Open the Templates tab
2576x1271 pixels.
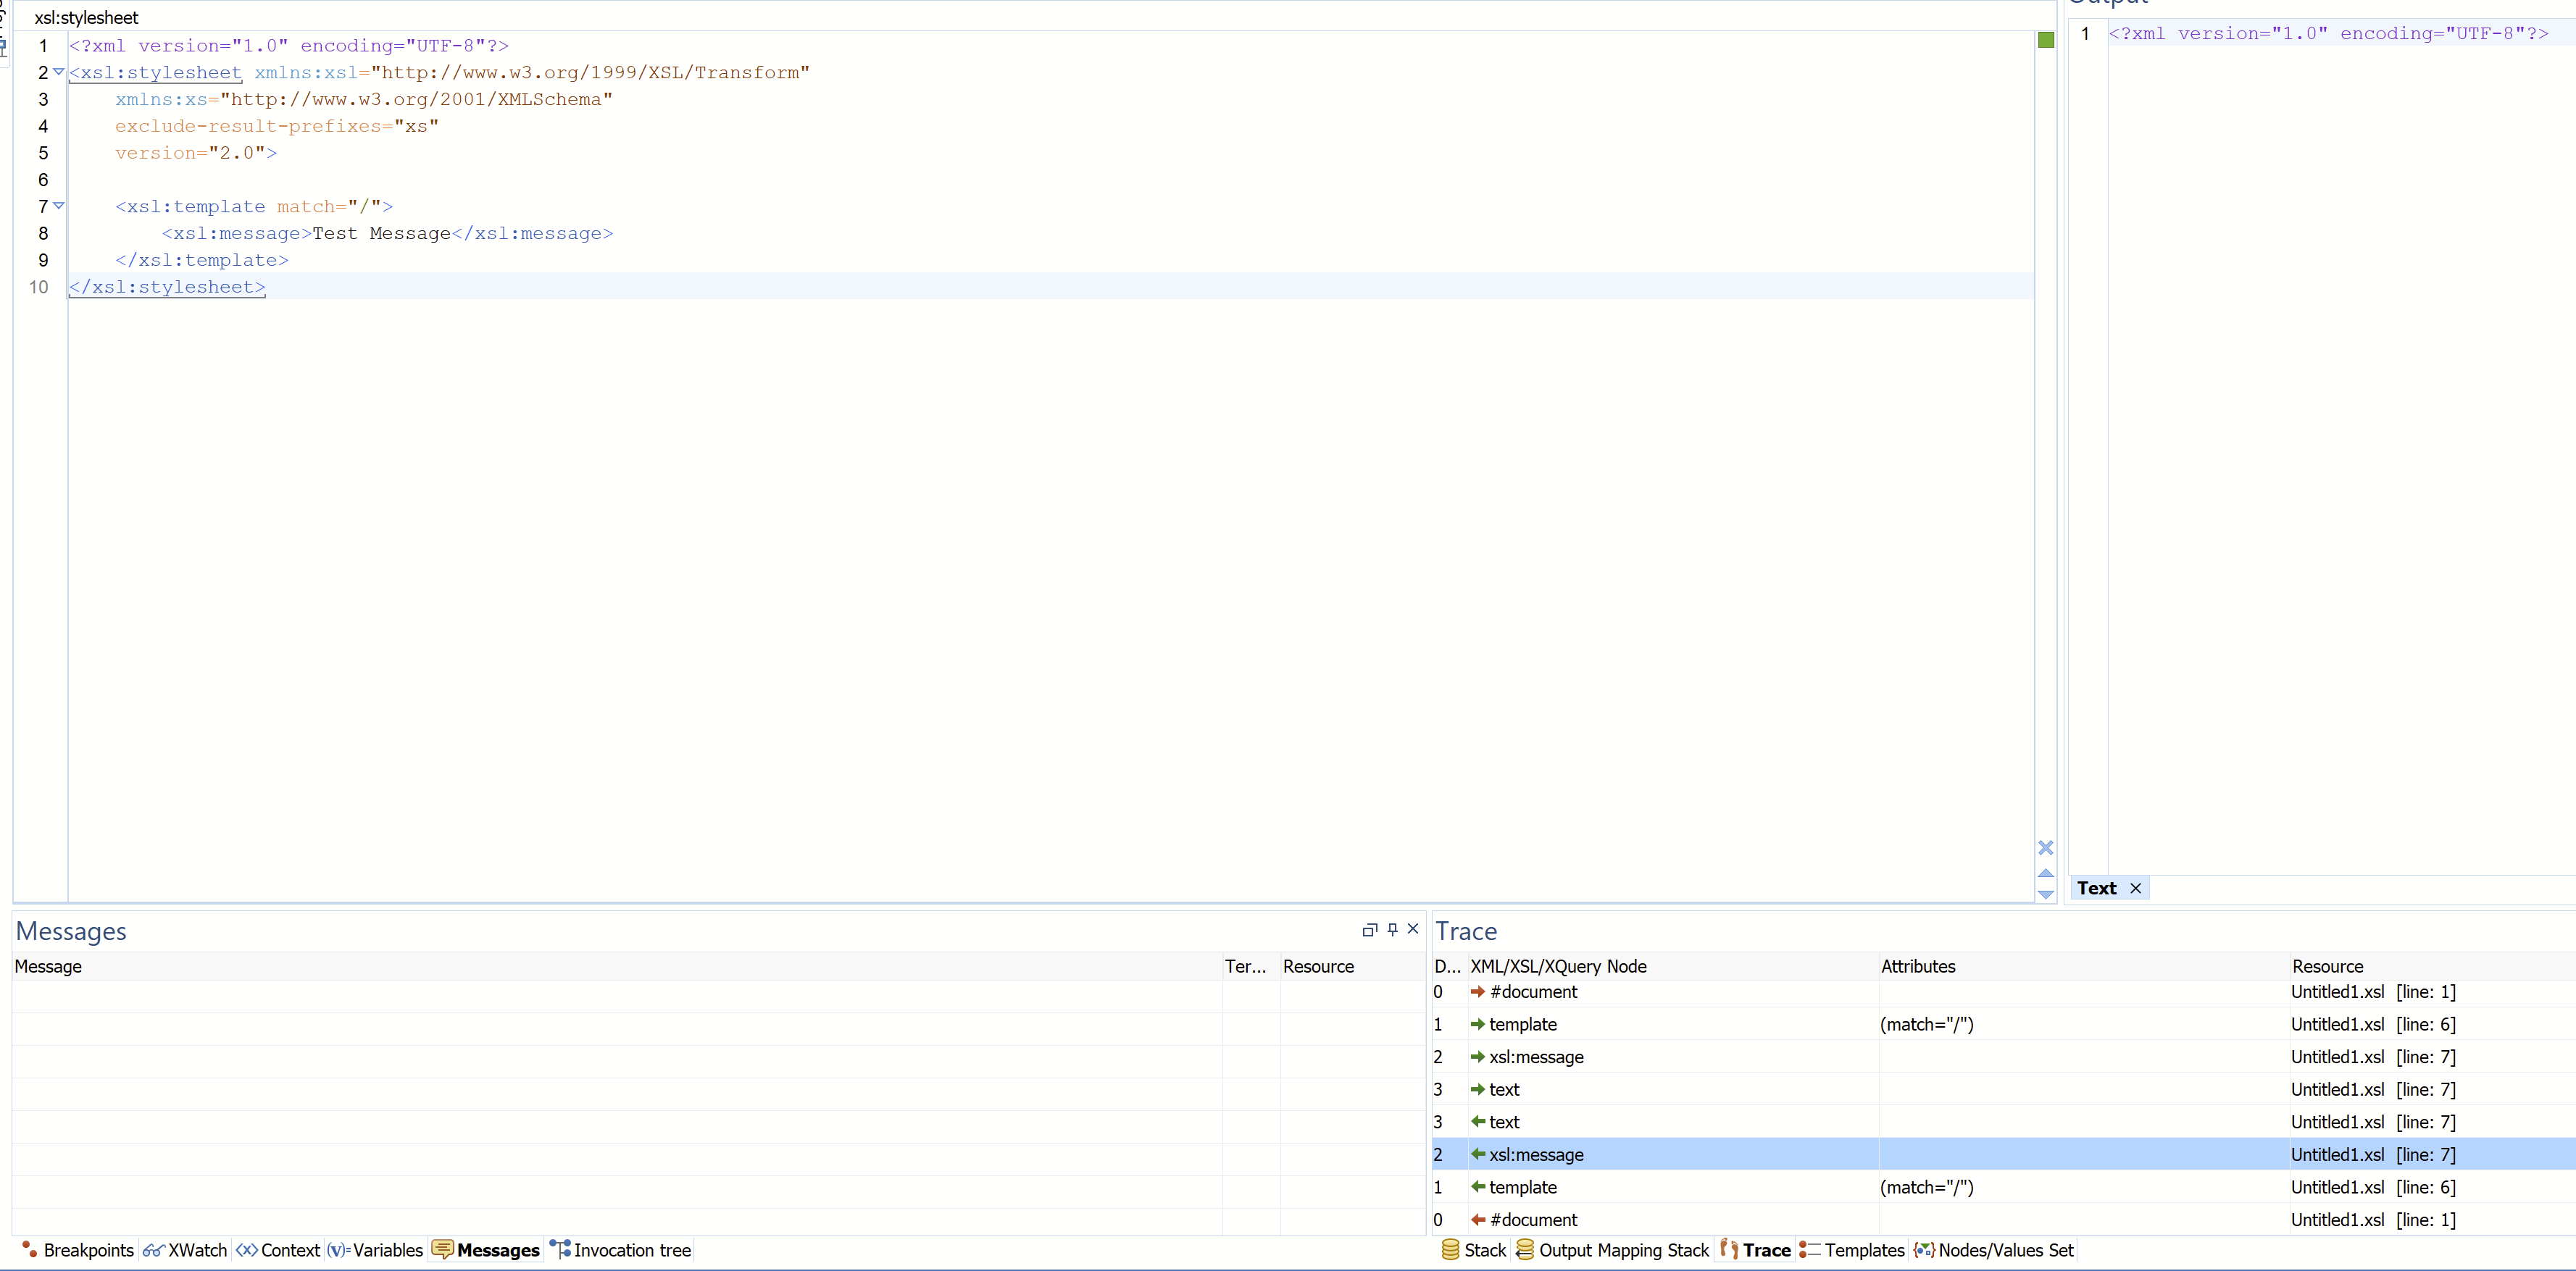[1852, 1250]
